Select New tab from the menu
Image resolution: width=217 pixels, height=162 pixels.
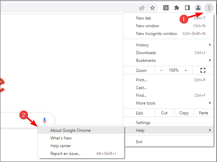pyautogui.click(x=168, y=18)
